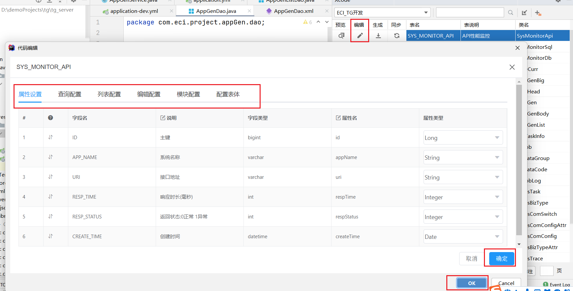Click the edit icon next to 说明 header
This screenshot has width=573, height=291.
pyautogui.click(x=163, y=118)
